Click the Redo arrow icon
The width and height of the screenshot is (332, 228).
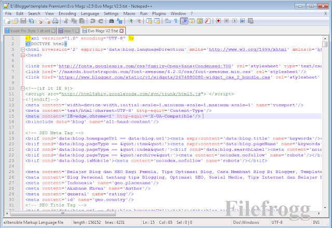point(101,21)
